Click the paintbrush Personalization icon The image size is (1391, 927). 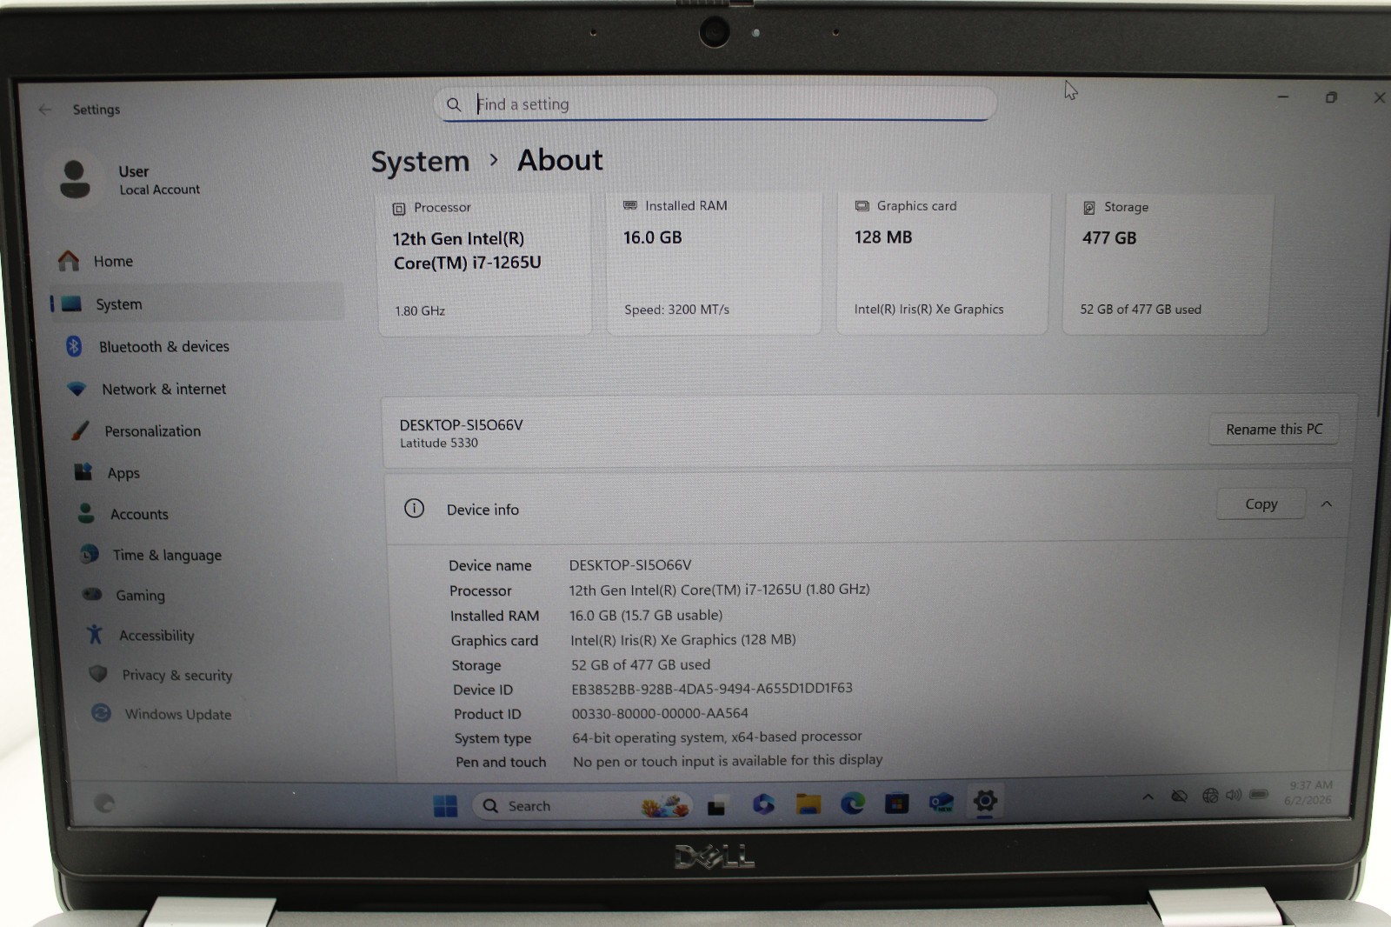(80, 430)
